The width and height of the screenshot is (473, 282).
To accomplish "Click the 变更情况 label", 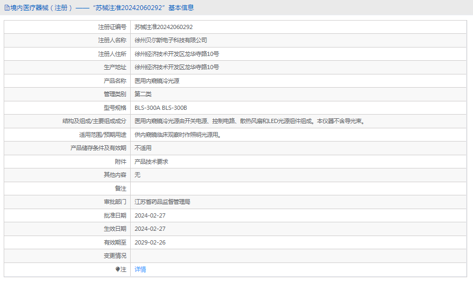I will coord(115,256).
